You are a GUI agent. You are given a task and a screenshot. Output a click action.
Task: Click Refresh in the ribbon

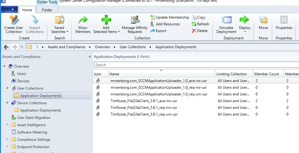click(201, 24)
